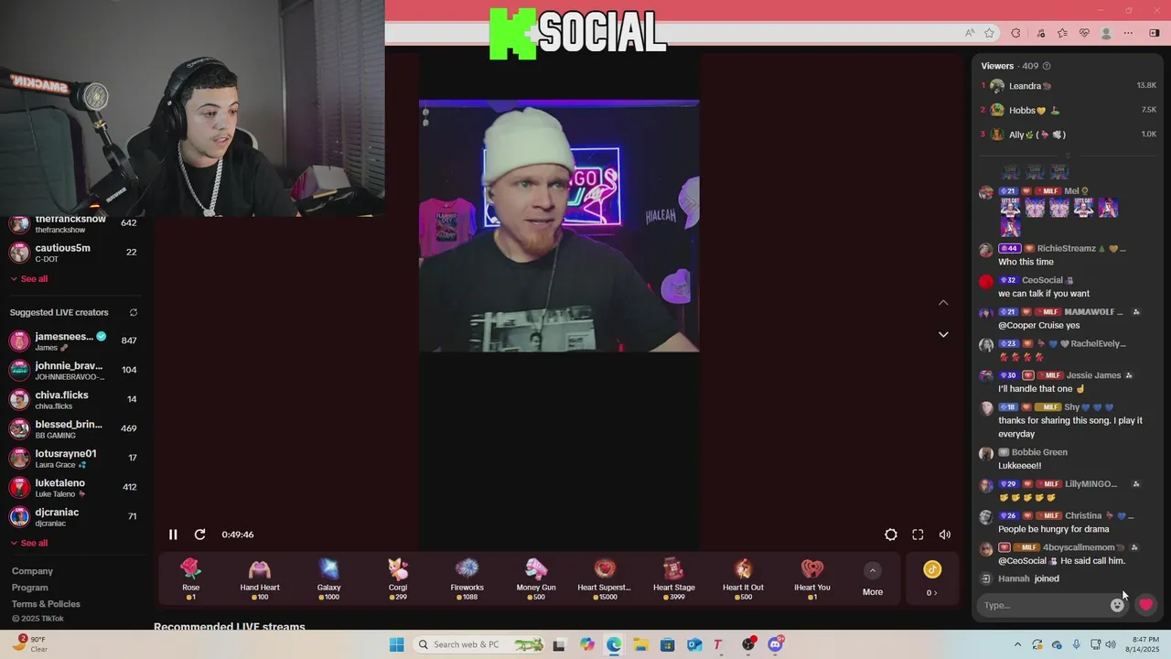Open jamesnees LIVE channel
1171x659 pixels.
pyautogui.click(x=73, y=340)
